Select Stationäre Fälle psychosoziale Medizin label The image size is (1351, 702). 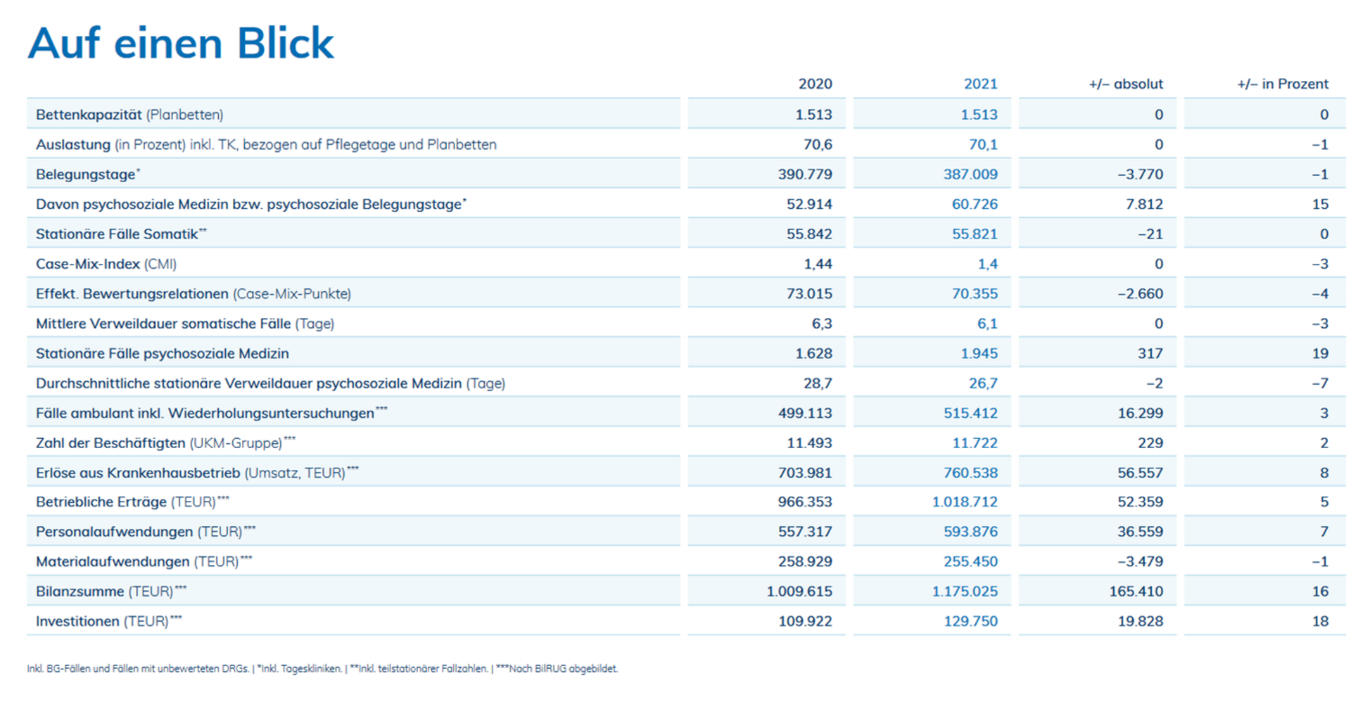(163, 354)
